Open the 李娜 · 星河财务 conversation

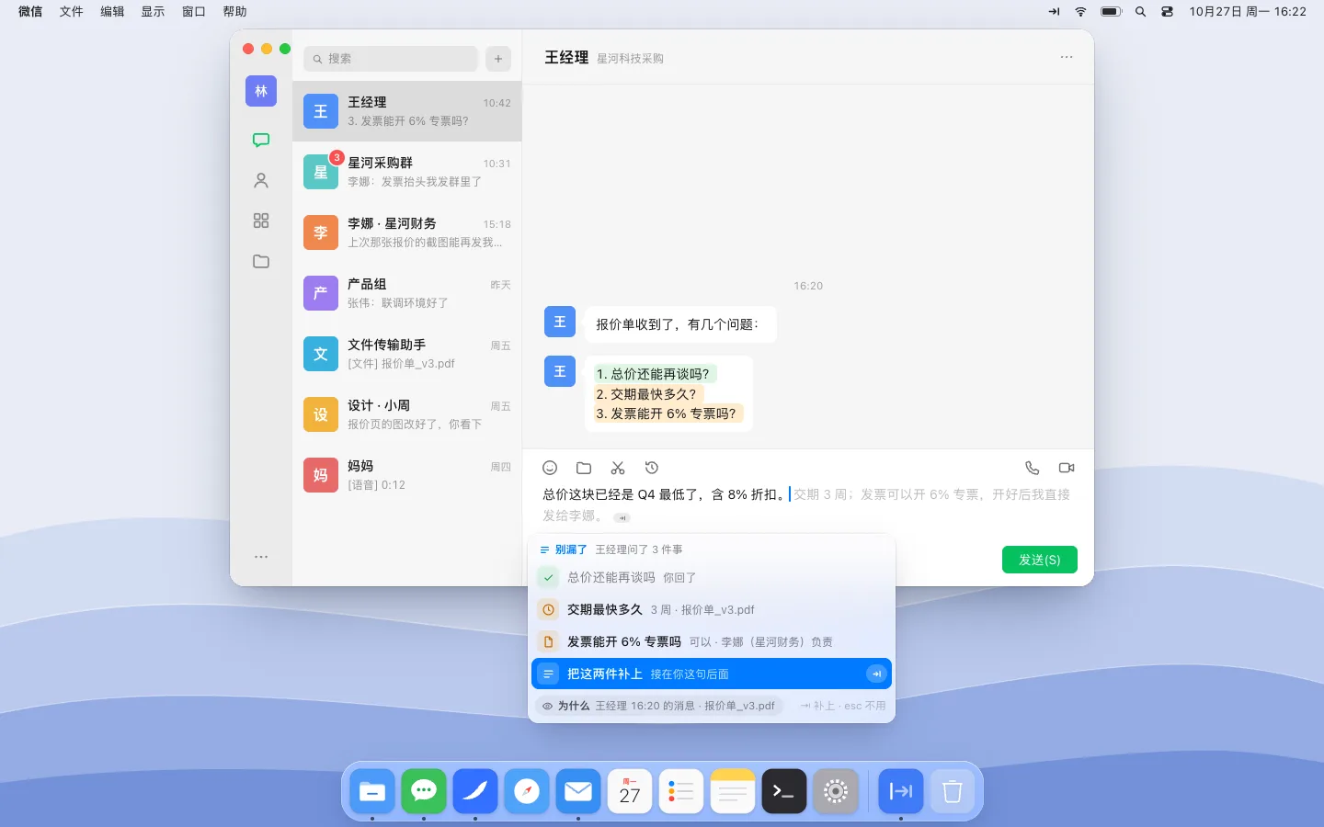pyautogui.click(x=407, y=232)
